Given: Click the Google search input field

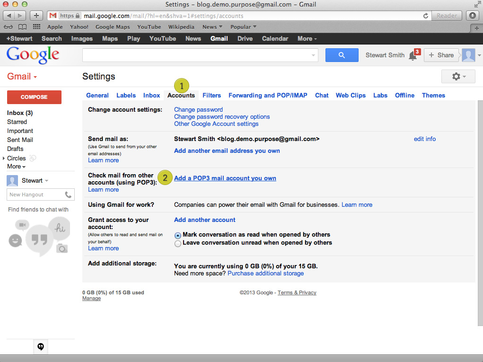Looking at the screenshot, I should click(197, 55).
